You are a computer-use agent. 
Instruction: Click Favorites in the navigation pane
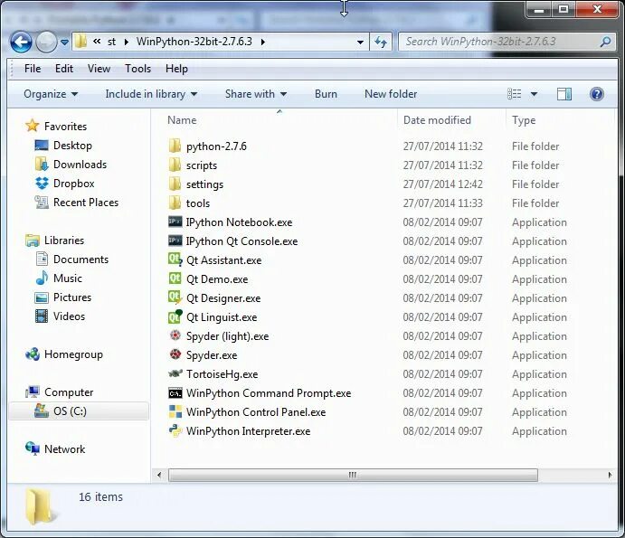(x=65, y=127)
